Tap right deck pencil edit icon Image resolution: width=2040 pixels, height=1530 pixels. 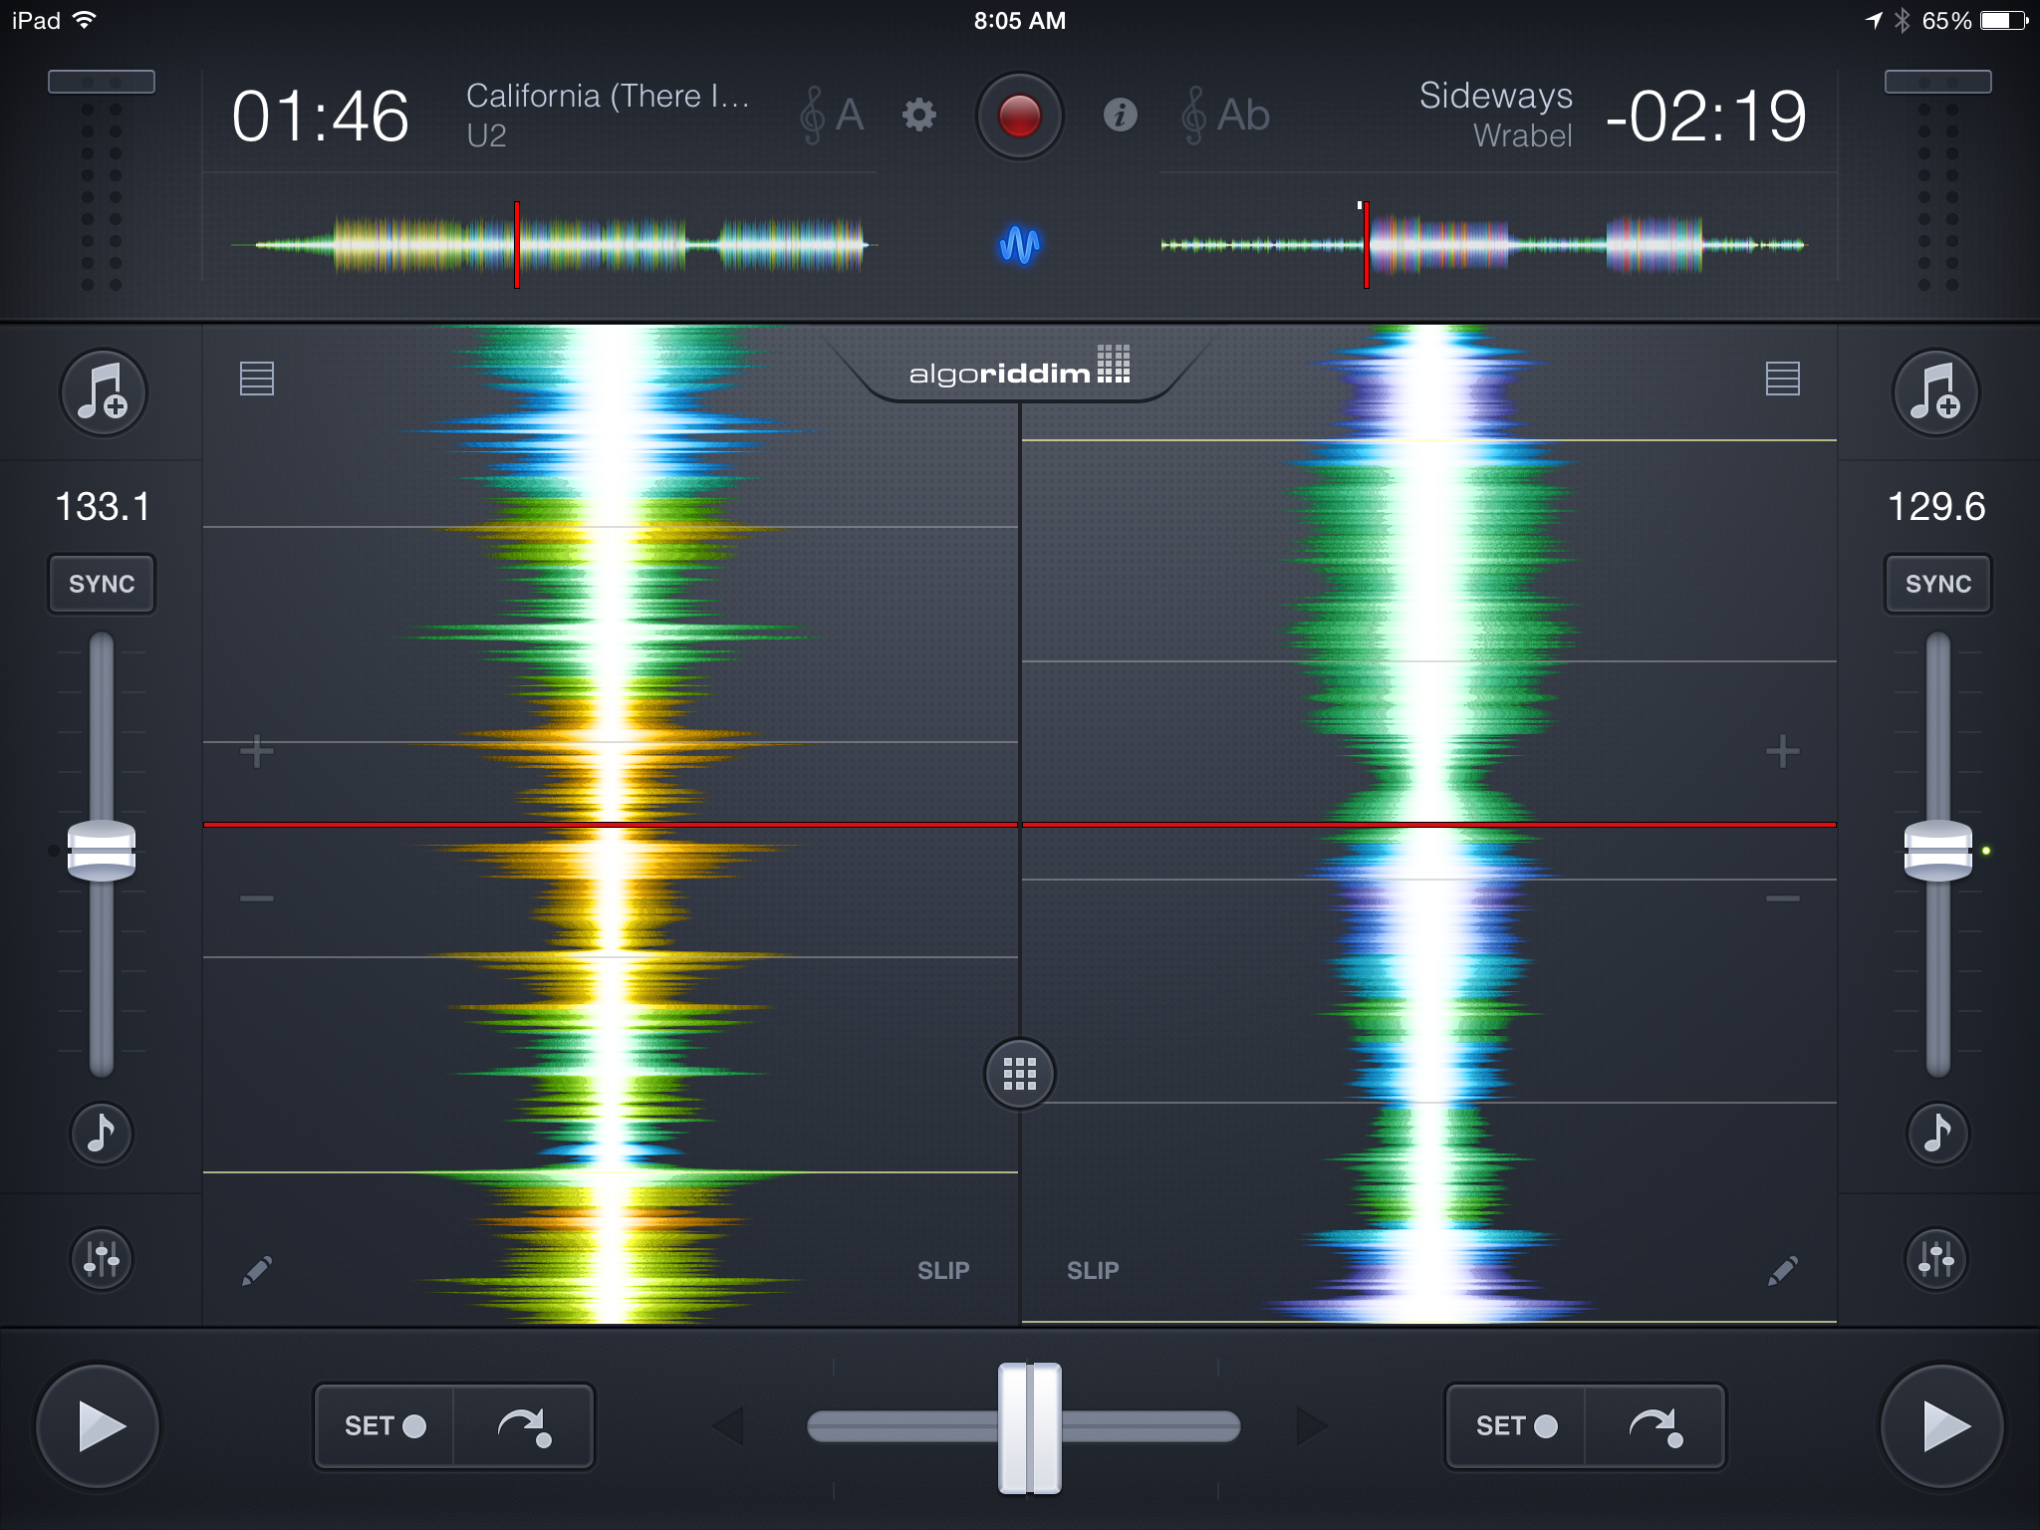(x=1783, y=1270)
